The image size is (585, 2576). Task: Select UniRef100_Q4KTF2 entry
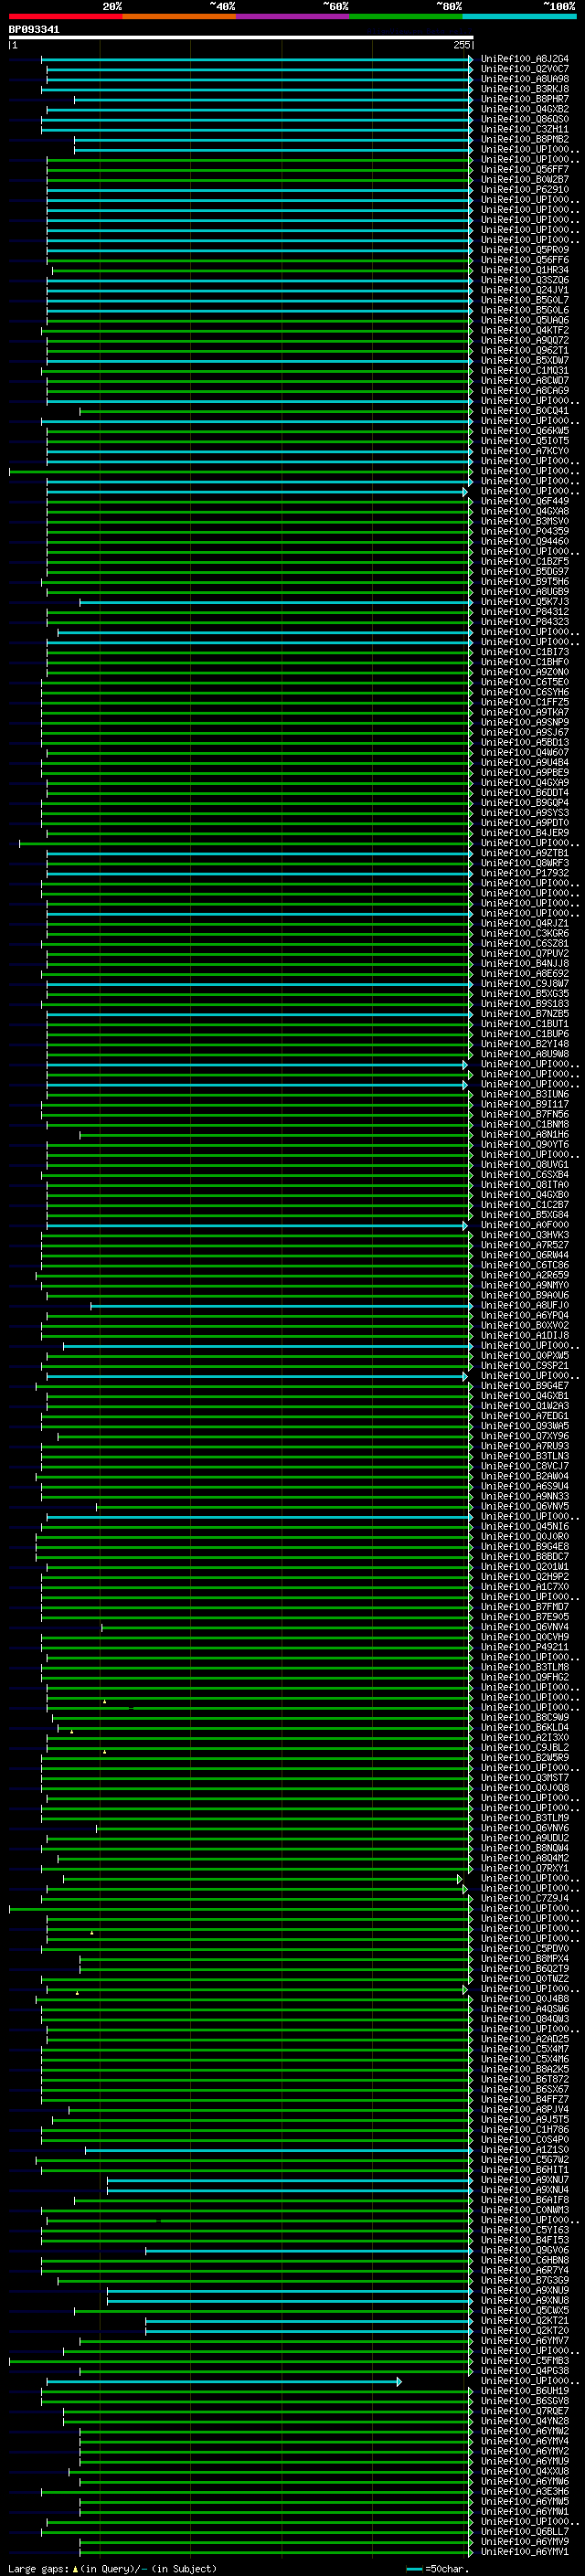tap(525, 330)
